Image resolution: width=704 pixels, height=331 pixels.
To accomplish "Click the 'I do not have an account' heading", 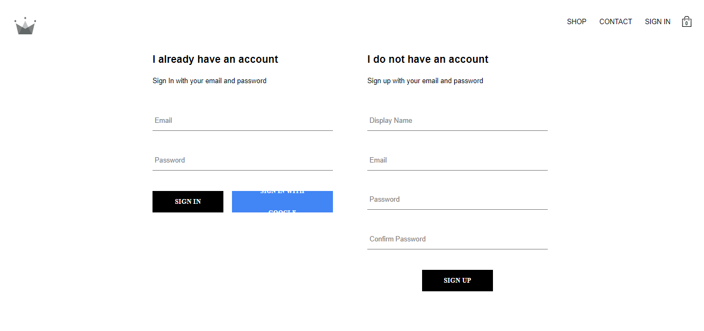I will click(428, 60).
